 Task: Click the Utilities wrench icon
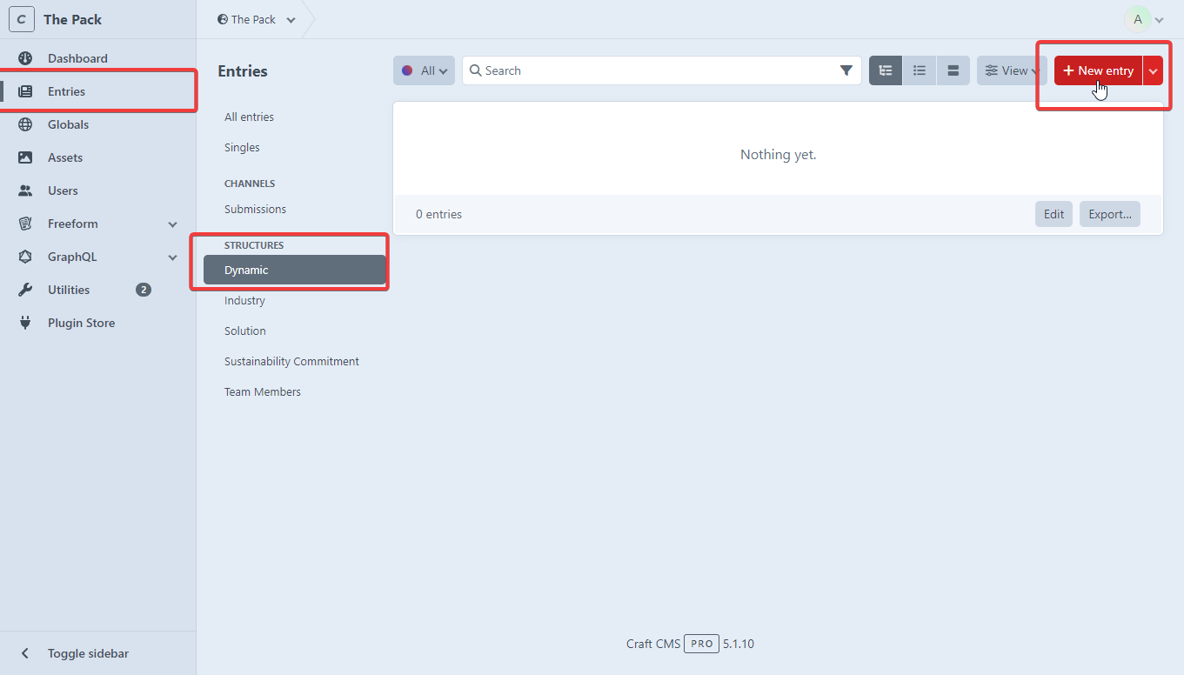coord(25,290)
